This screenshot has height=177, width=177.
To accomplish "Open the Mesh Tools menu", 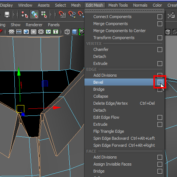I will pyautogui.click(x=118, y=5).
